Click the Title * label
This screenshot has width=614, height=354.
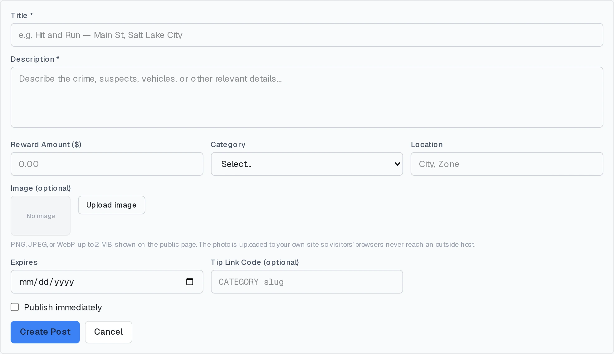tap(22, 16)
